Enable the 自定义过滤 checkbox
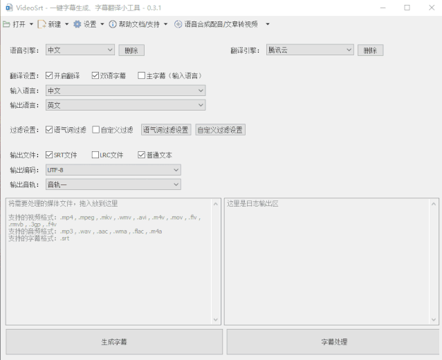Screen dimensions: 442x360 point(96,130)
